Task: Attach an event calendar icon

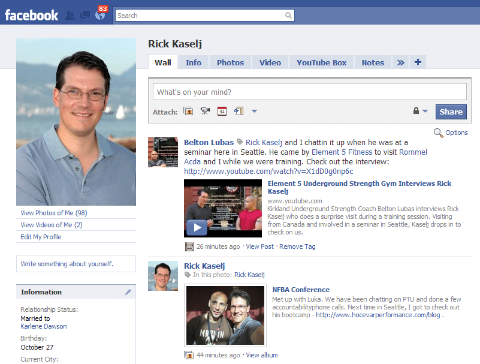Action: coord(222,111)
